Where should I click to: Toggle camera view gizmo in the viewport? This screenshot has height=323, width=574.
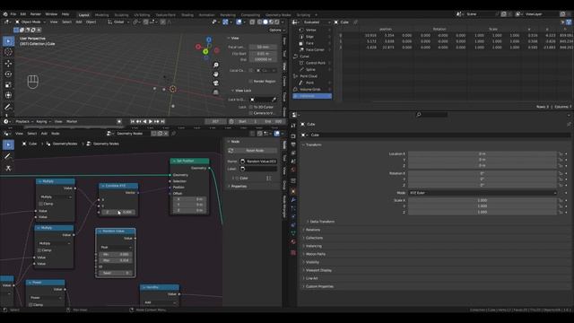[216, 83]
